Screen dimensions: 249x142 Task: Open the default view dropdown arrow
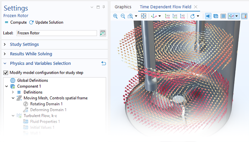point(160,16)
